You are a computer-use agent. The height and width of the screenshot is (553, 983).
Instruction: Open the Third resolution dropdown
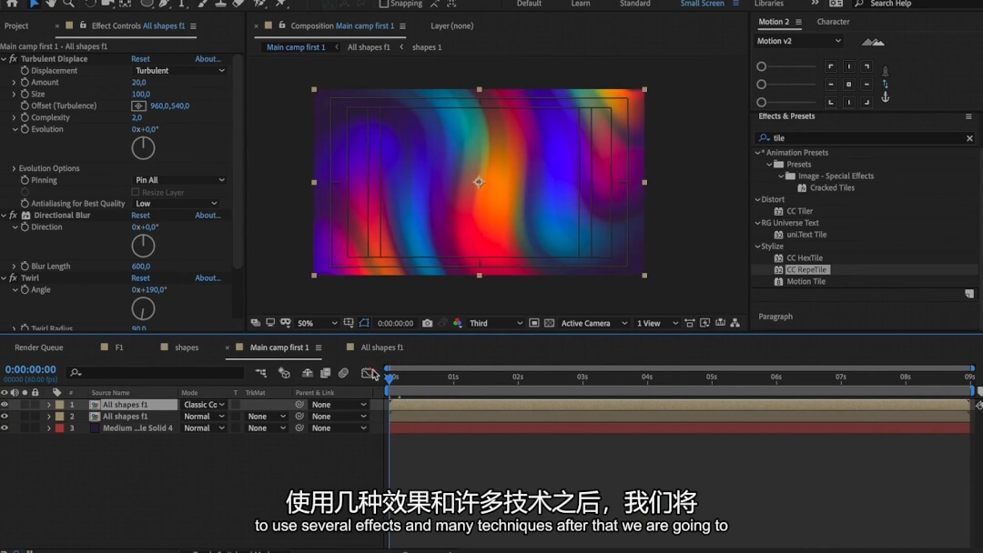point(495,323)
